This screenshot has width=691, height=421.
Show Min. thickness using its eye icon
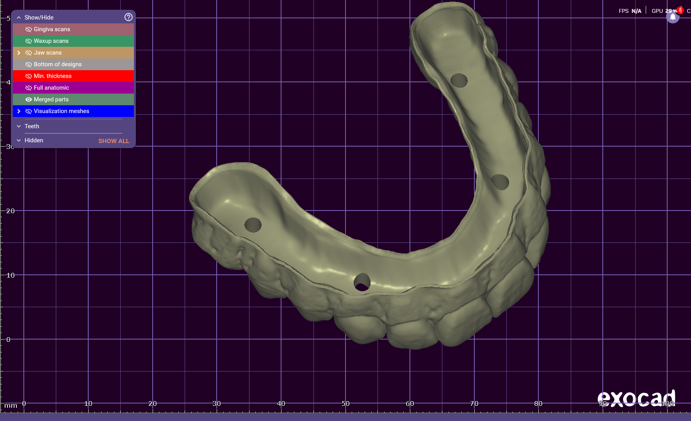(x=28, y=76)
